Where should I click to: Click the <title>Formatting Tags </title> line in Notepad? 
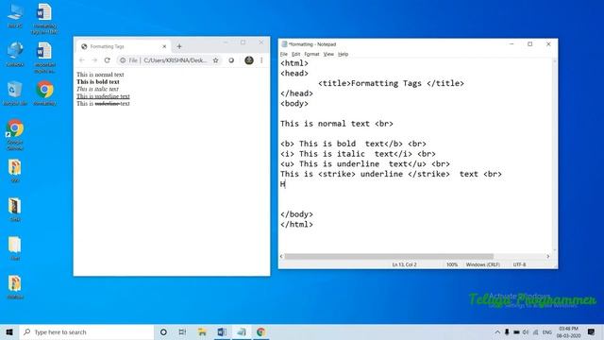(x=391, y=83)
